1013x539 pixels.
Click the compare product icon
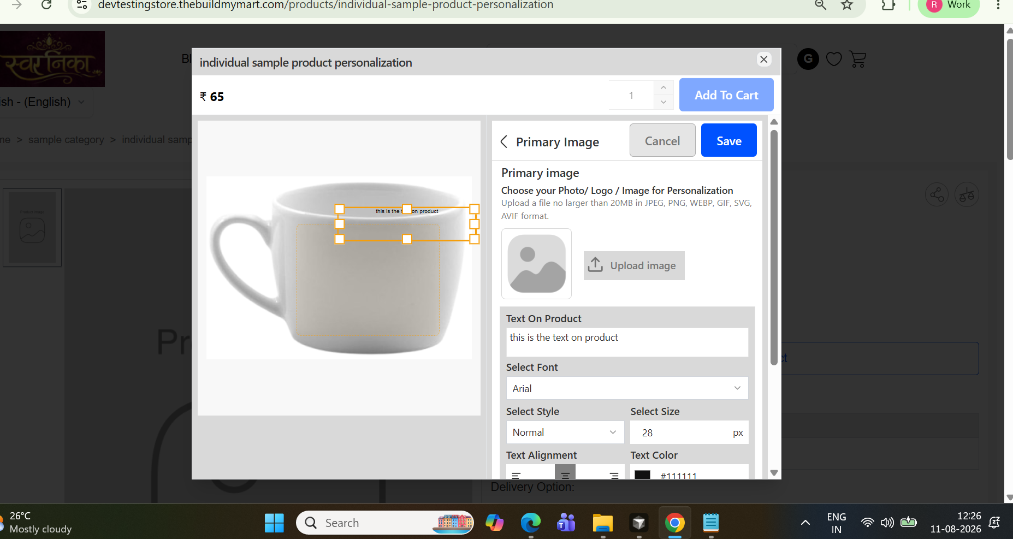(x=967, y=194)
